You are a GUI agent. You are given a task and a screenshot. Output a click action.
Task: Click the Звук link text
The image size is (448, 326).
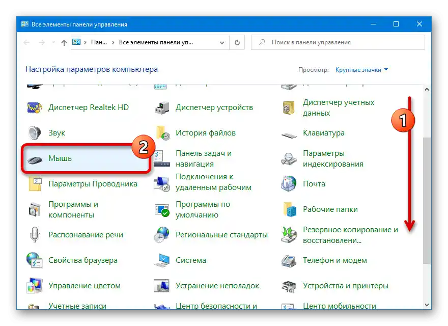coord(57,133)
